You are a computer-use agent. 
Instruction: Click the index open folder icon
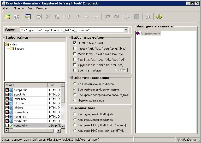coord(7,44)
